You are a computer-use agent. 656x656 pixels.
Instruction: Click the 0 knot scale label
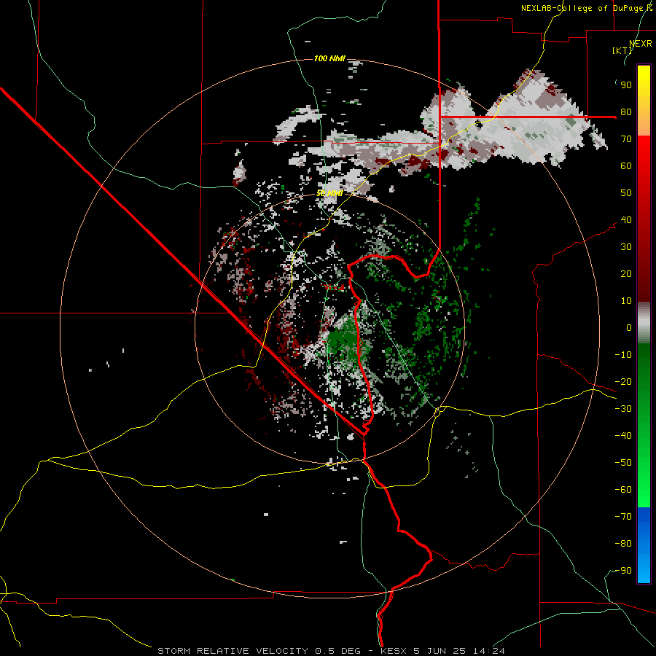[x=629, y=327]
